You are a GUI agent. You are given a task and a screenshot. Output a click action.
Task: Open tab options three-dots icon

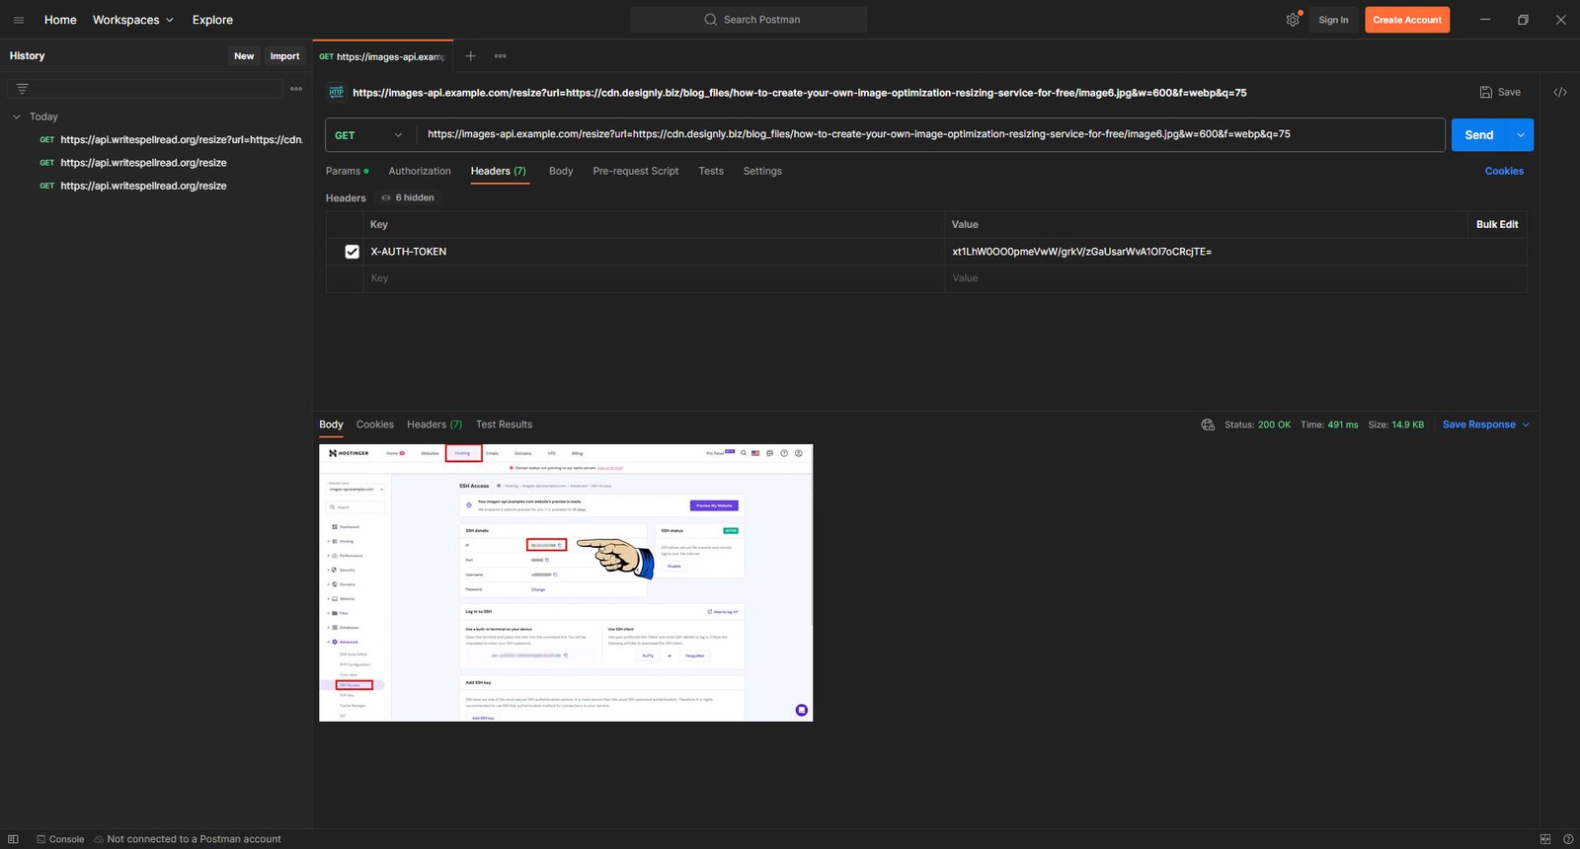(501, 56)
